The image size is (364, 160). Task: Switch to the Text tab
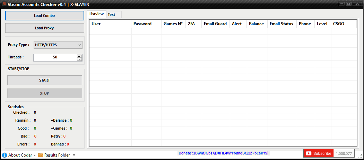click(112, 15)
